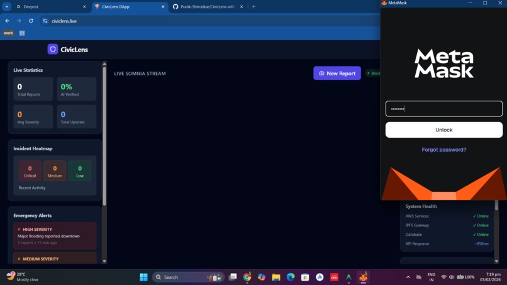The height and width of the screenshot is (285, 507).
Task: Open the Windows Start menu
Action: (143, 277)
